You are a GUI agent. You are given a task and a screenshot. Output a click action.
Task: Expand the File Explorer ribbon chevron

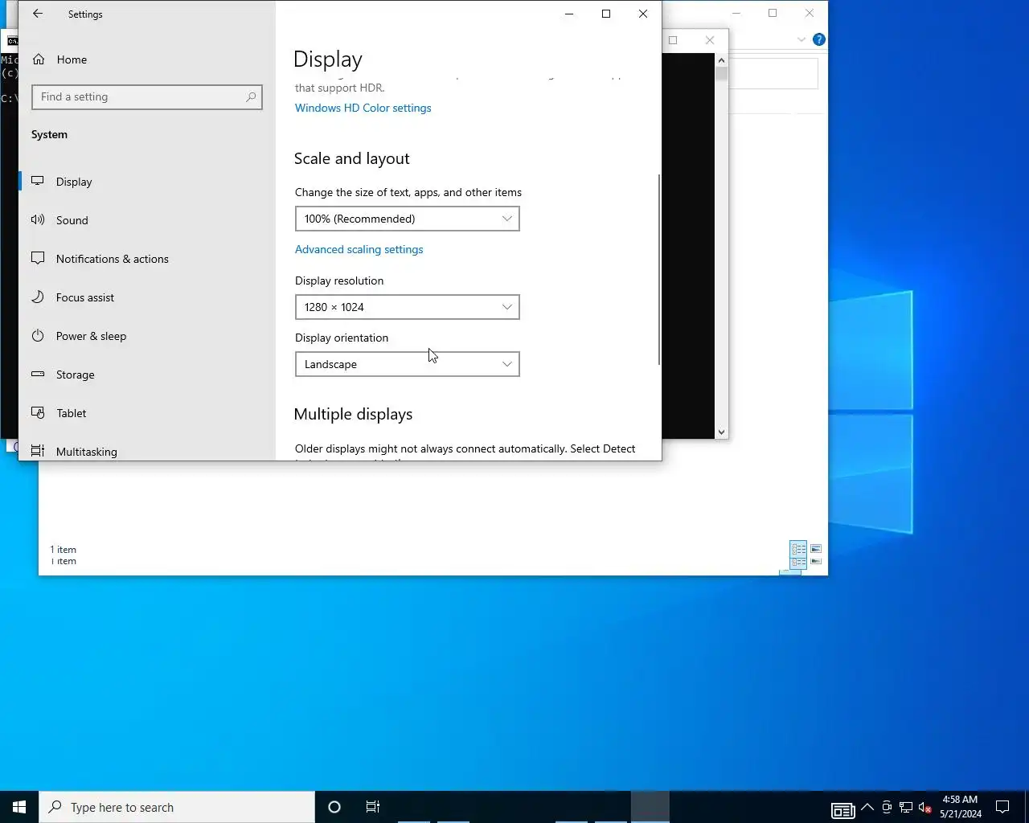coord(801,39)
